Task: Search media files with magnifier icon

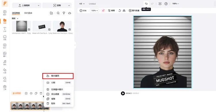Action: (58, 13)
